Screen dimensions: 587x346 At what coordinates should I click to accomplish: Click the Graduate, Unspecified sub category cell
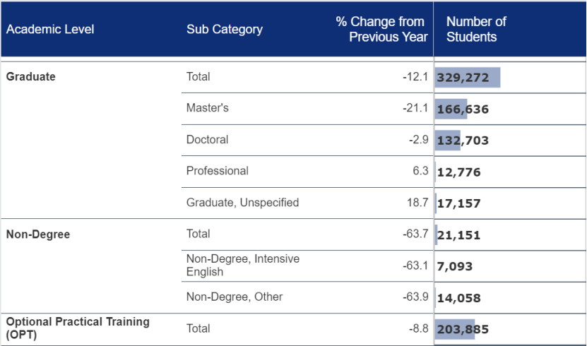pyautogui.click(x=242, y=203)
